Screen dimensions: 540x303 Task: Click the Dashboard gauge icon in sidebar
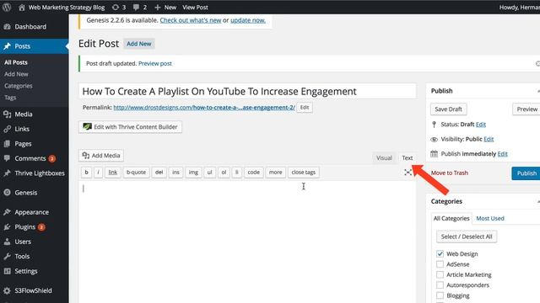point(8,27)
